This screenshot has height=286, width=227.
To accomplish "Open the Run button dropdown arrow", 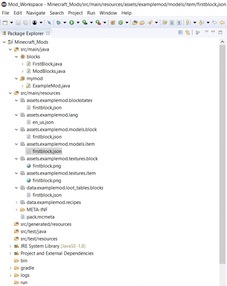I will (x=78, y=22).
